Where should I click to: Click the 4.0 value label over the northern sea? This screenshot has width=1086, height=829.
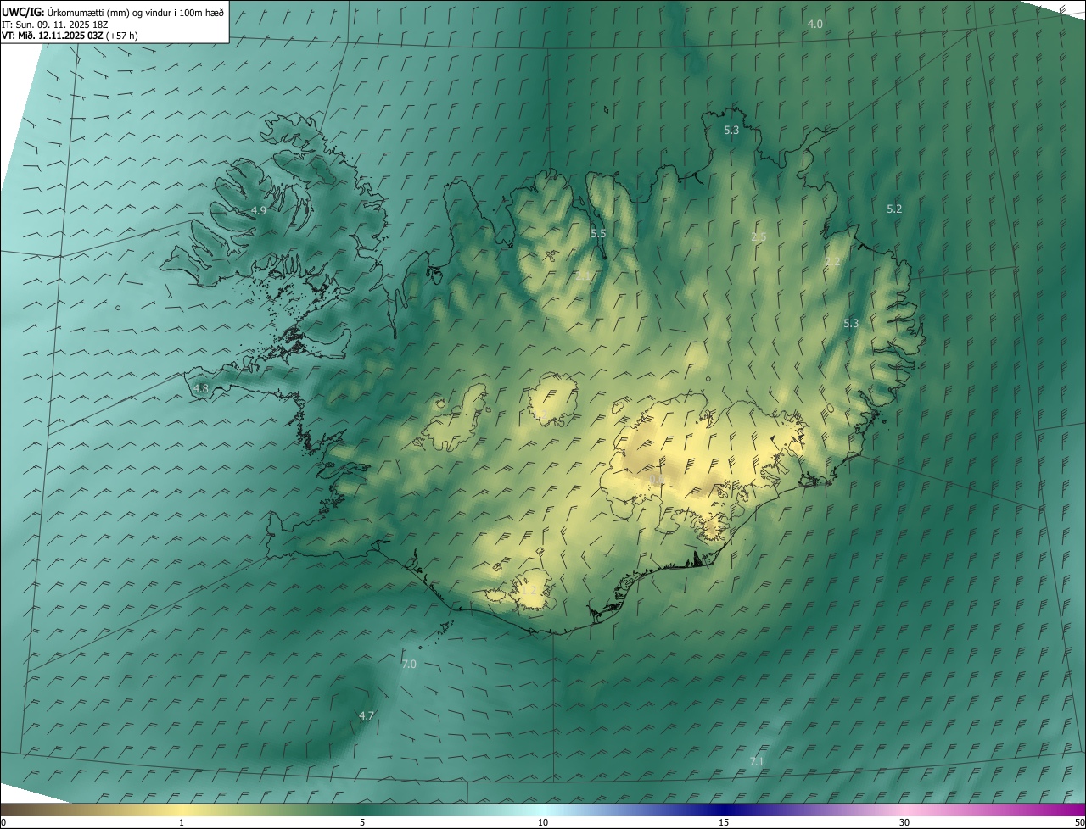(x=814, y=25)
